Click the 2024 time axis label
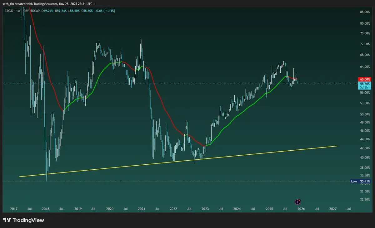Image resolution: width=375 pixels, height=228 pixels. [x=237, y=208]
